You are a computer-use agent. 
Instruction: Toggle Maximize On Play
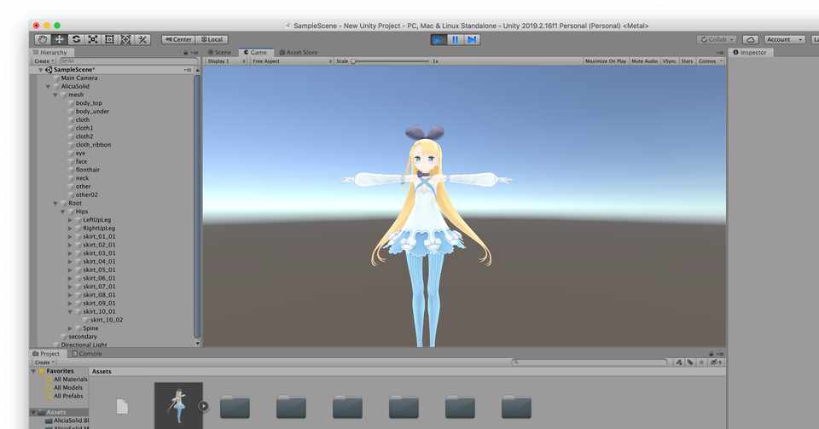[x=606, y=61]
